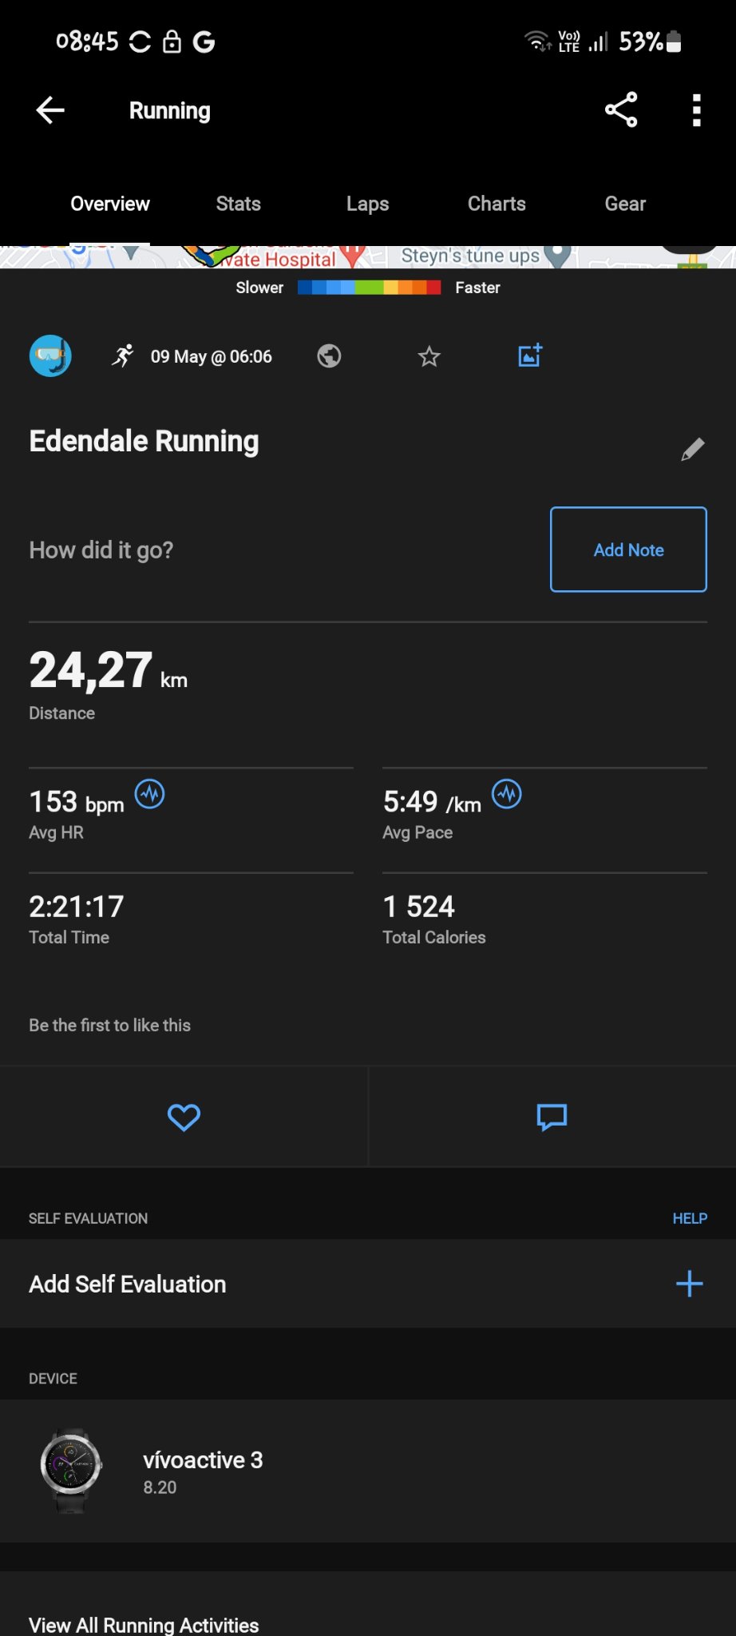
Task: Like the activity with heart icon
Action: [184, 1117]
